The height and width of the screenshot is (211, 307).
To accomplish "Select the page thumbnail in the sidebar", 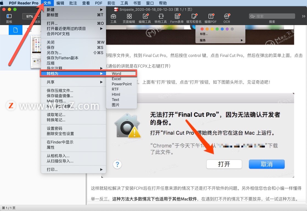I will click(x=36, y=52).
